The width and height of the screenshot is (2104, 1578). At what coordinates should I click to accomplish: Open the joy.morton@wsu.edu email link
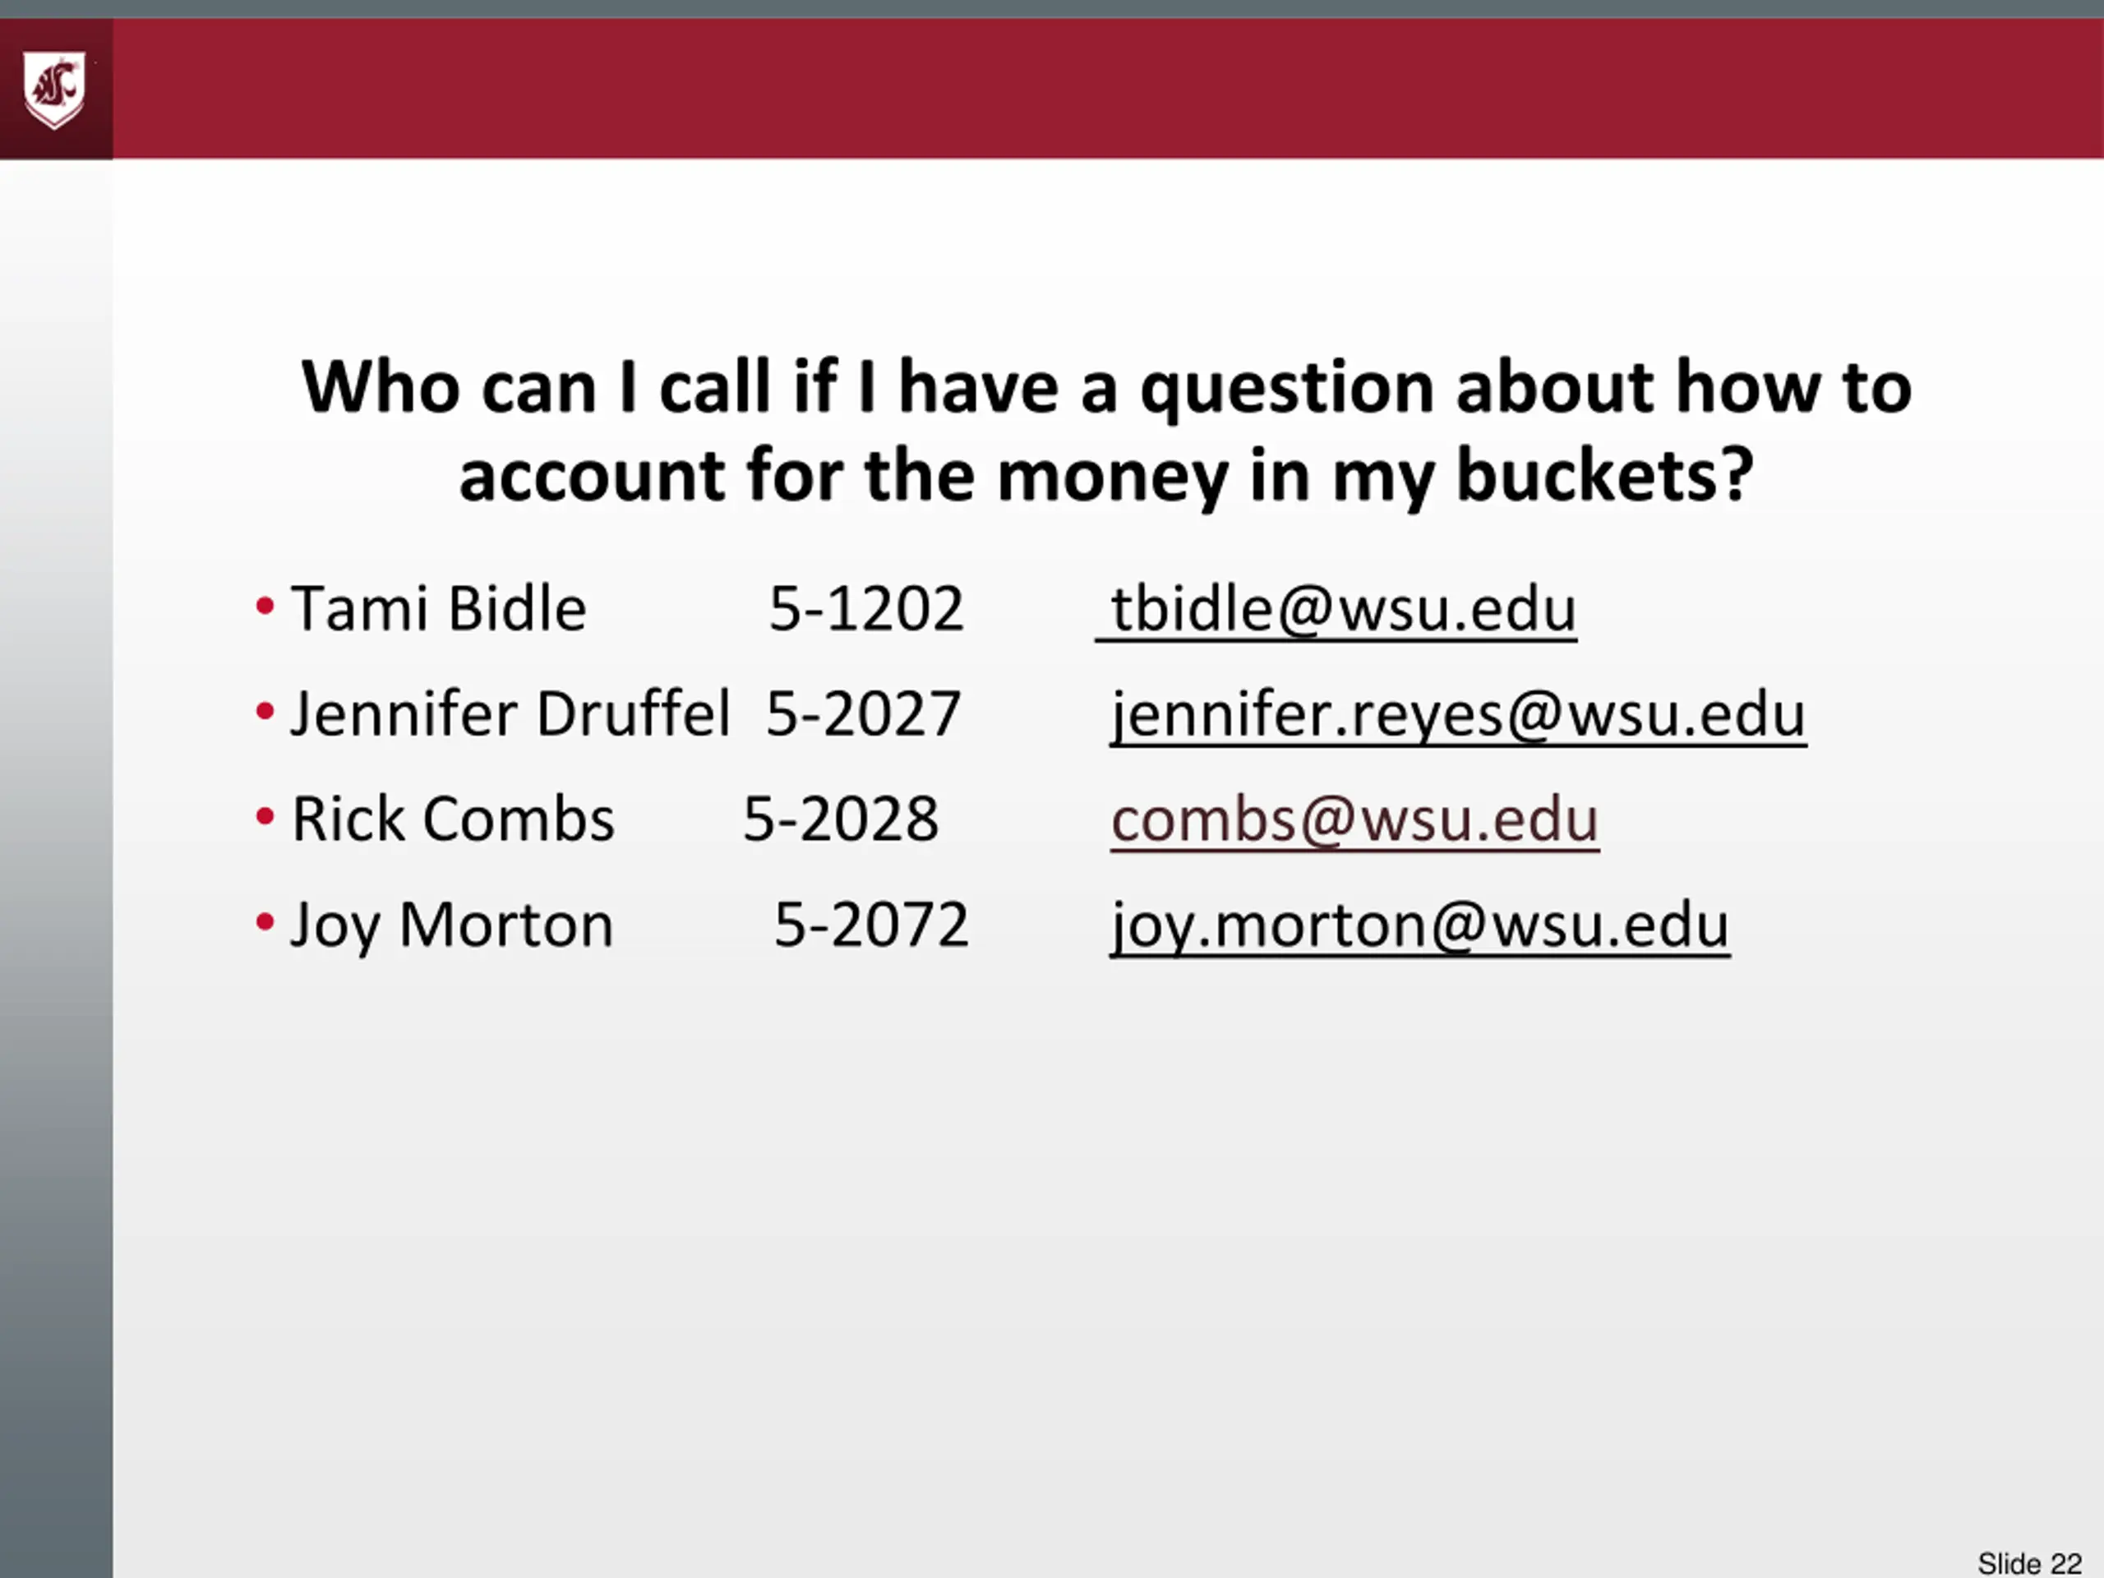(1419, 925)
